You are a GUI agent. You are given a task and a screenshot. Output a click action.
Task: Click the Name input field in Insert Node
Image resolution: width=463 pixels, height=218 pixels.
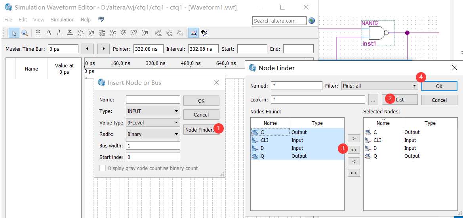tap(153, 99)
